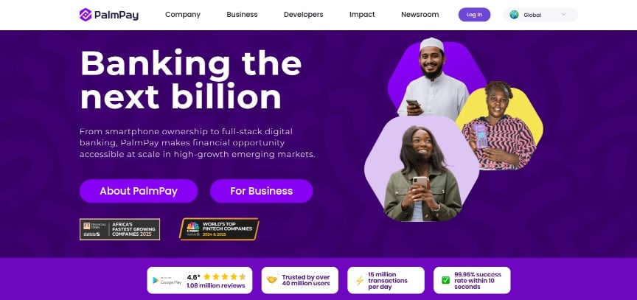
Task: Open the Developers menu item
Action: click(x=304, y=15)
